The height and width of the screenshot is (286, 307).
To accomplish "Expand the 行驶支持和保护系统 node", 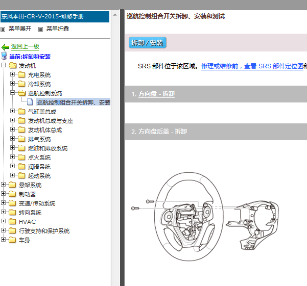I will click(3, 230).
